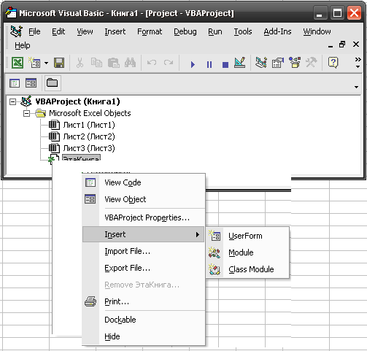Click the Visual Basic Help question icon
Viewport: 367px width, 351px height.
click(333, 63)
